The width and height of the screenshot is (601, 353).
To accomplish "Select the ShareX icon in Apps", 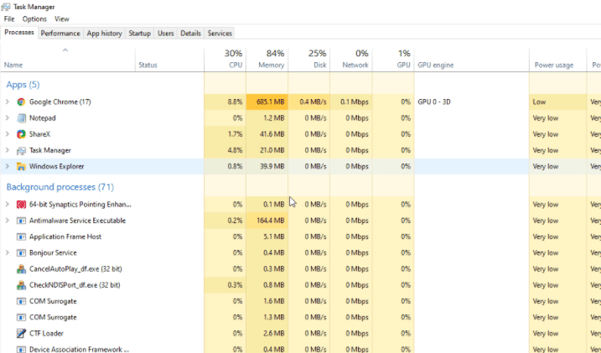I will [x=21, y=134].
